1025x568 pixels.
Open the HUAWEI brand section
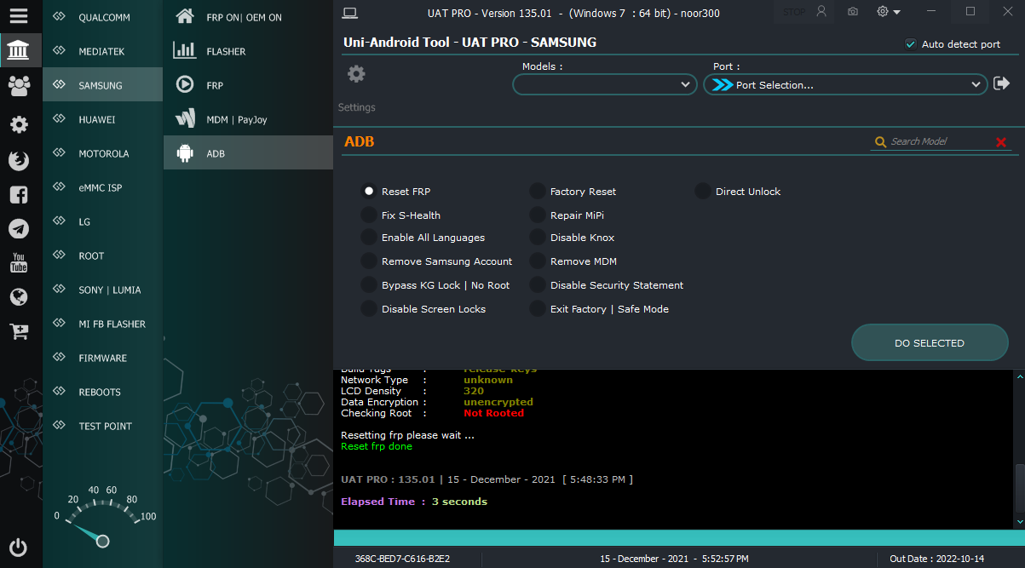(x=102, y=119)
